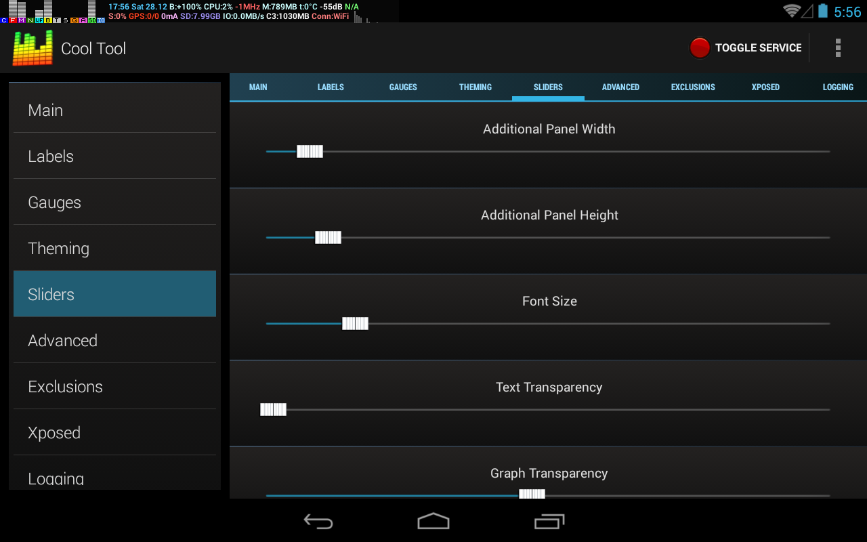
Task: Click the Text Transparency slider handle
Action: [273, 409]
